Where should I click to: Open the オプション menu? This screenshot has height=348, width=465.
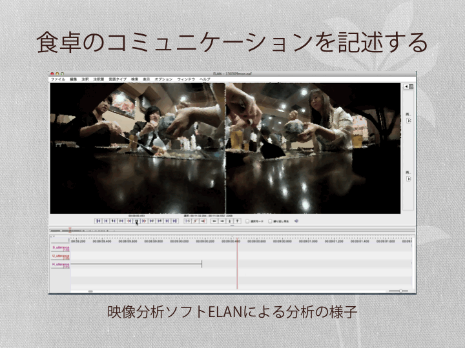click(163, 79)
